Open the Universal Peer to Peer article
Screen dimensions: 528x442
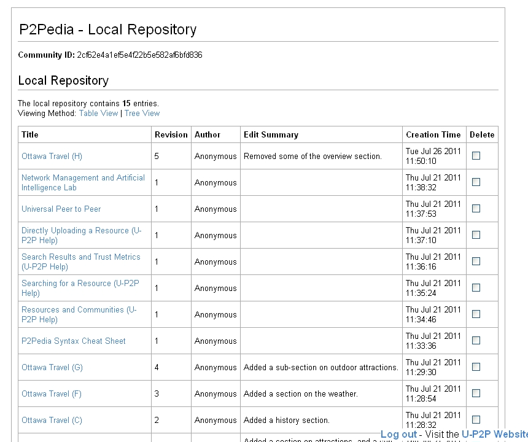click(x=61, y=209)
